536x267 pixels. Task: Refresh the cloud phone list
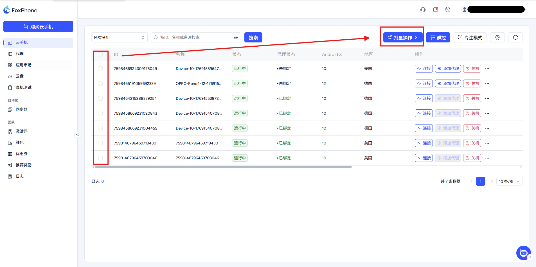click(x=515, y=37)
